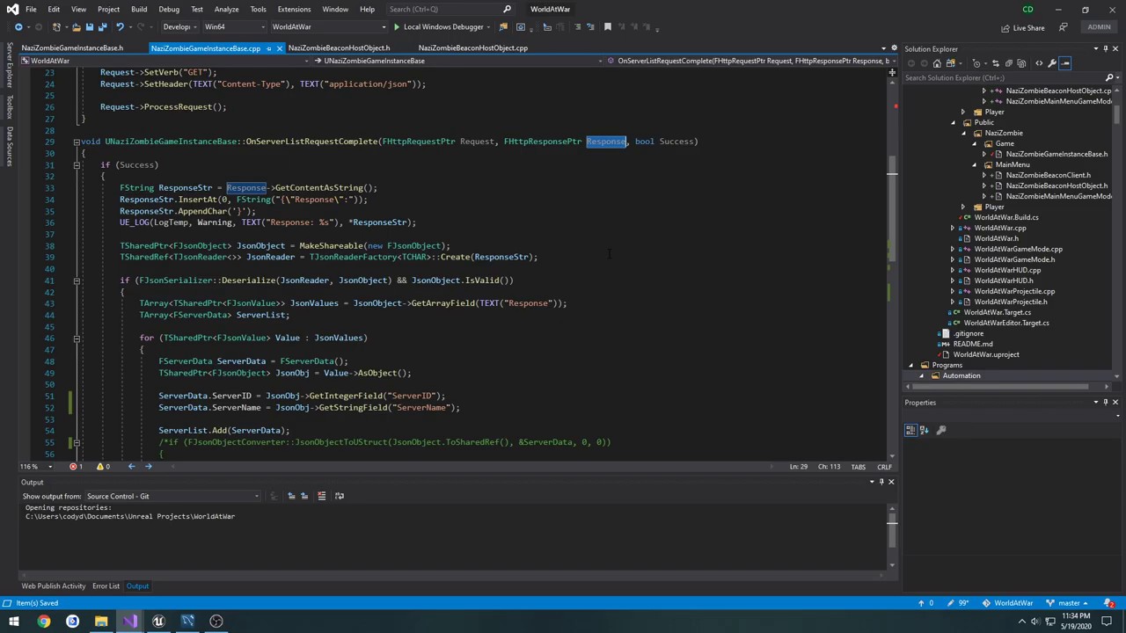The height and width of the screenshot is (633, 1126).
Task: Click the editor vertical scrollbar thumb
Action: pos(891,207)
